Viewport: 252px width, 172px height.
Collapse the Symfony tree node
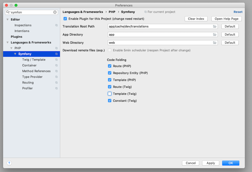click(15, 54)
